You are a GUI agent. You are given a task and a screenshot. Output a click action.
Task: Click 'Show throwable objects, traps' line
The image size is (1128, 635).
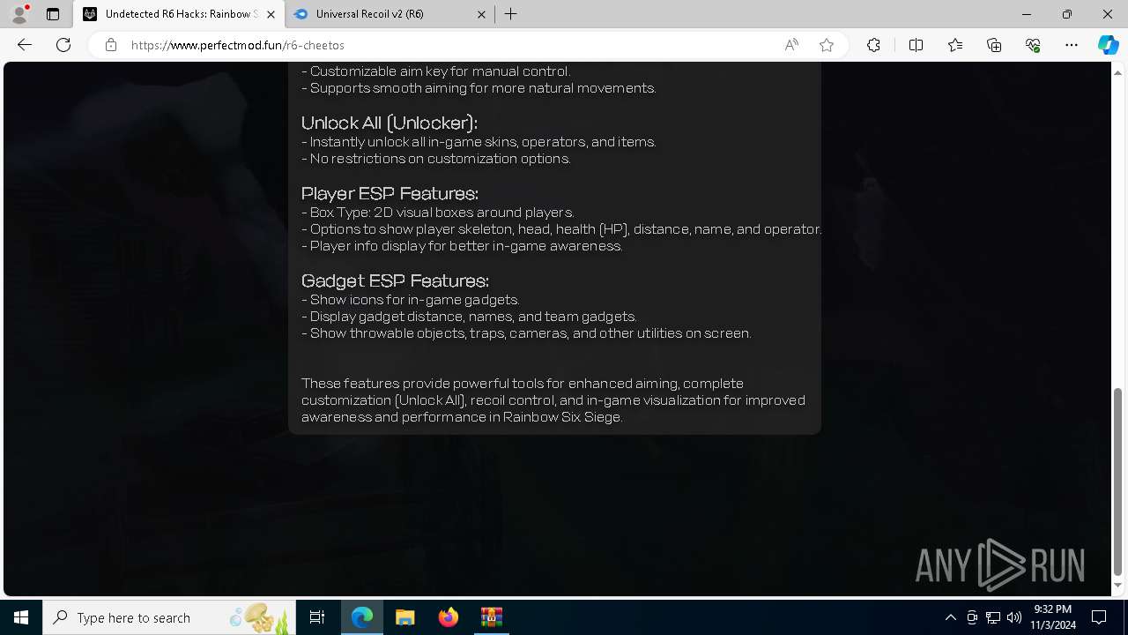tap(526, 333)
